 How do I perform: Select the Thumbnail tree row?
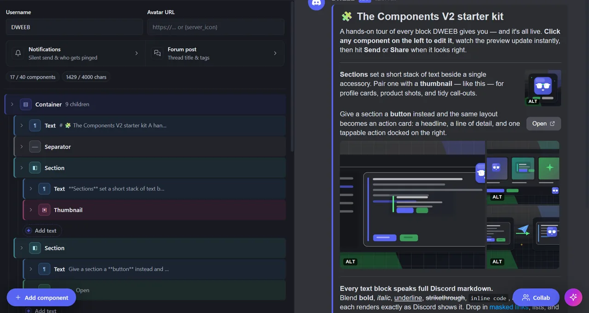coord(155,210)
